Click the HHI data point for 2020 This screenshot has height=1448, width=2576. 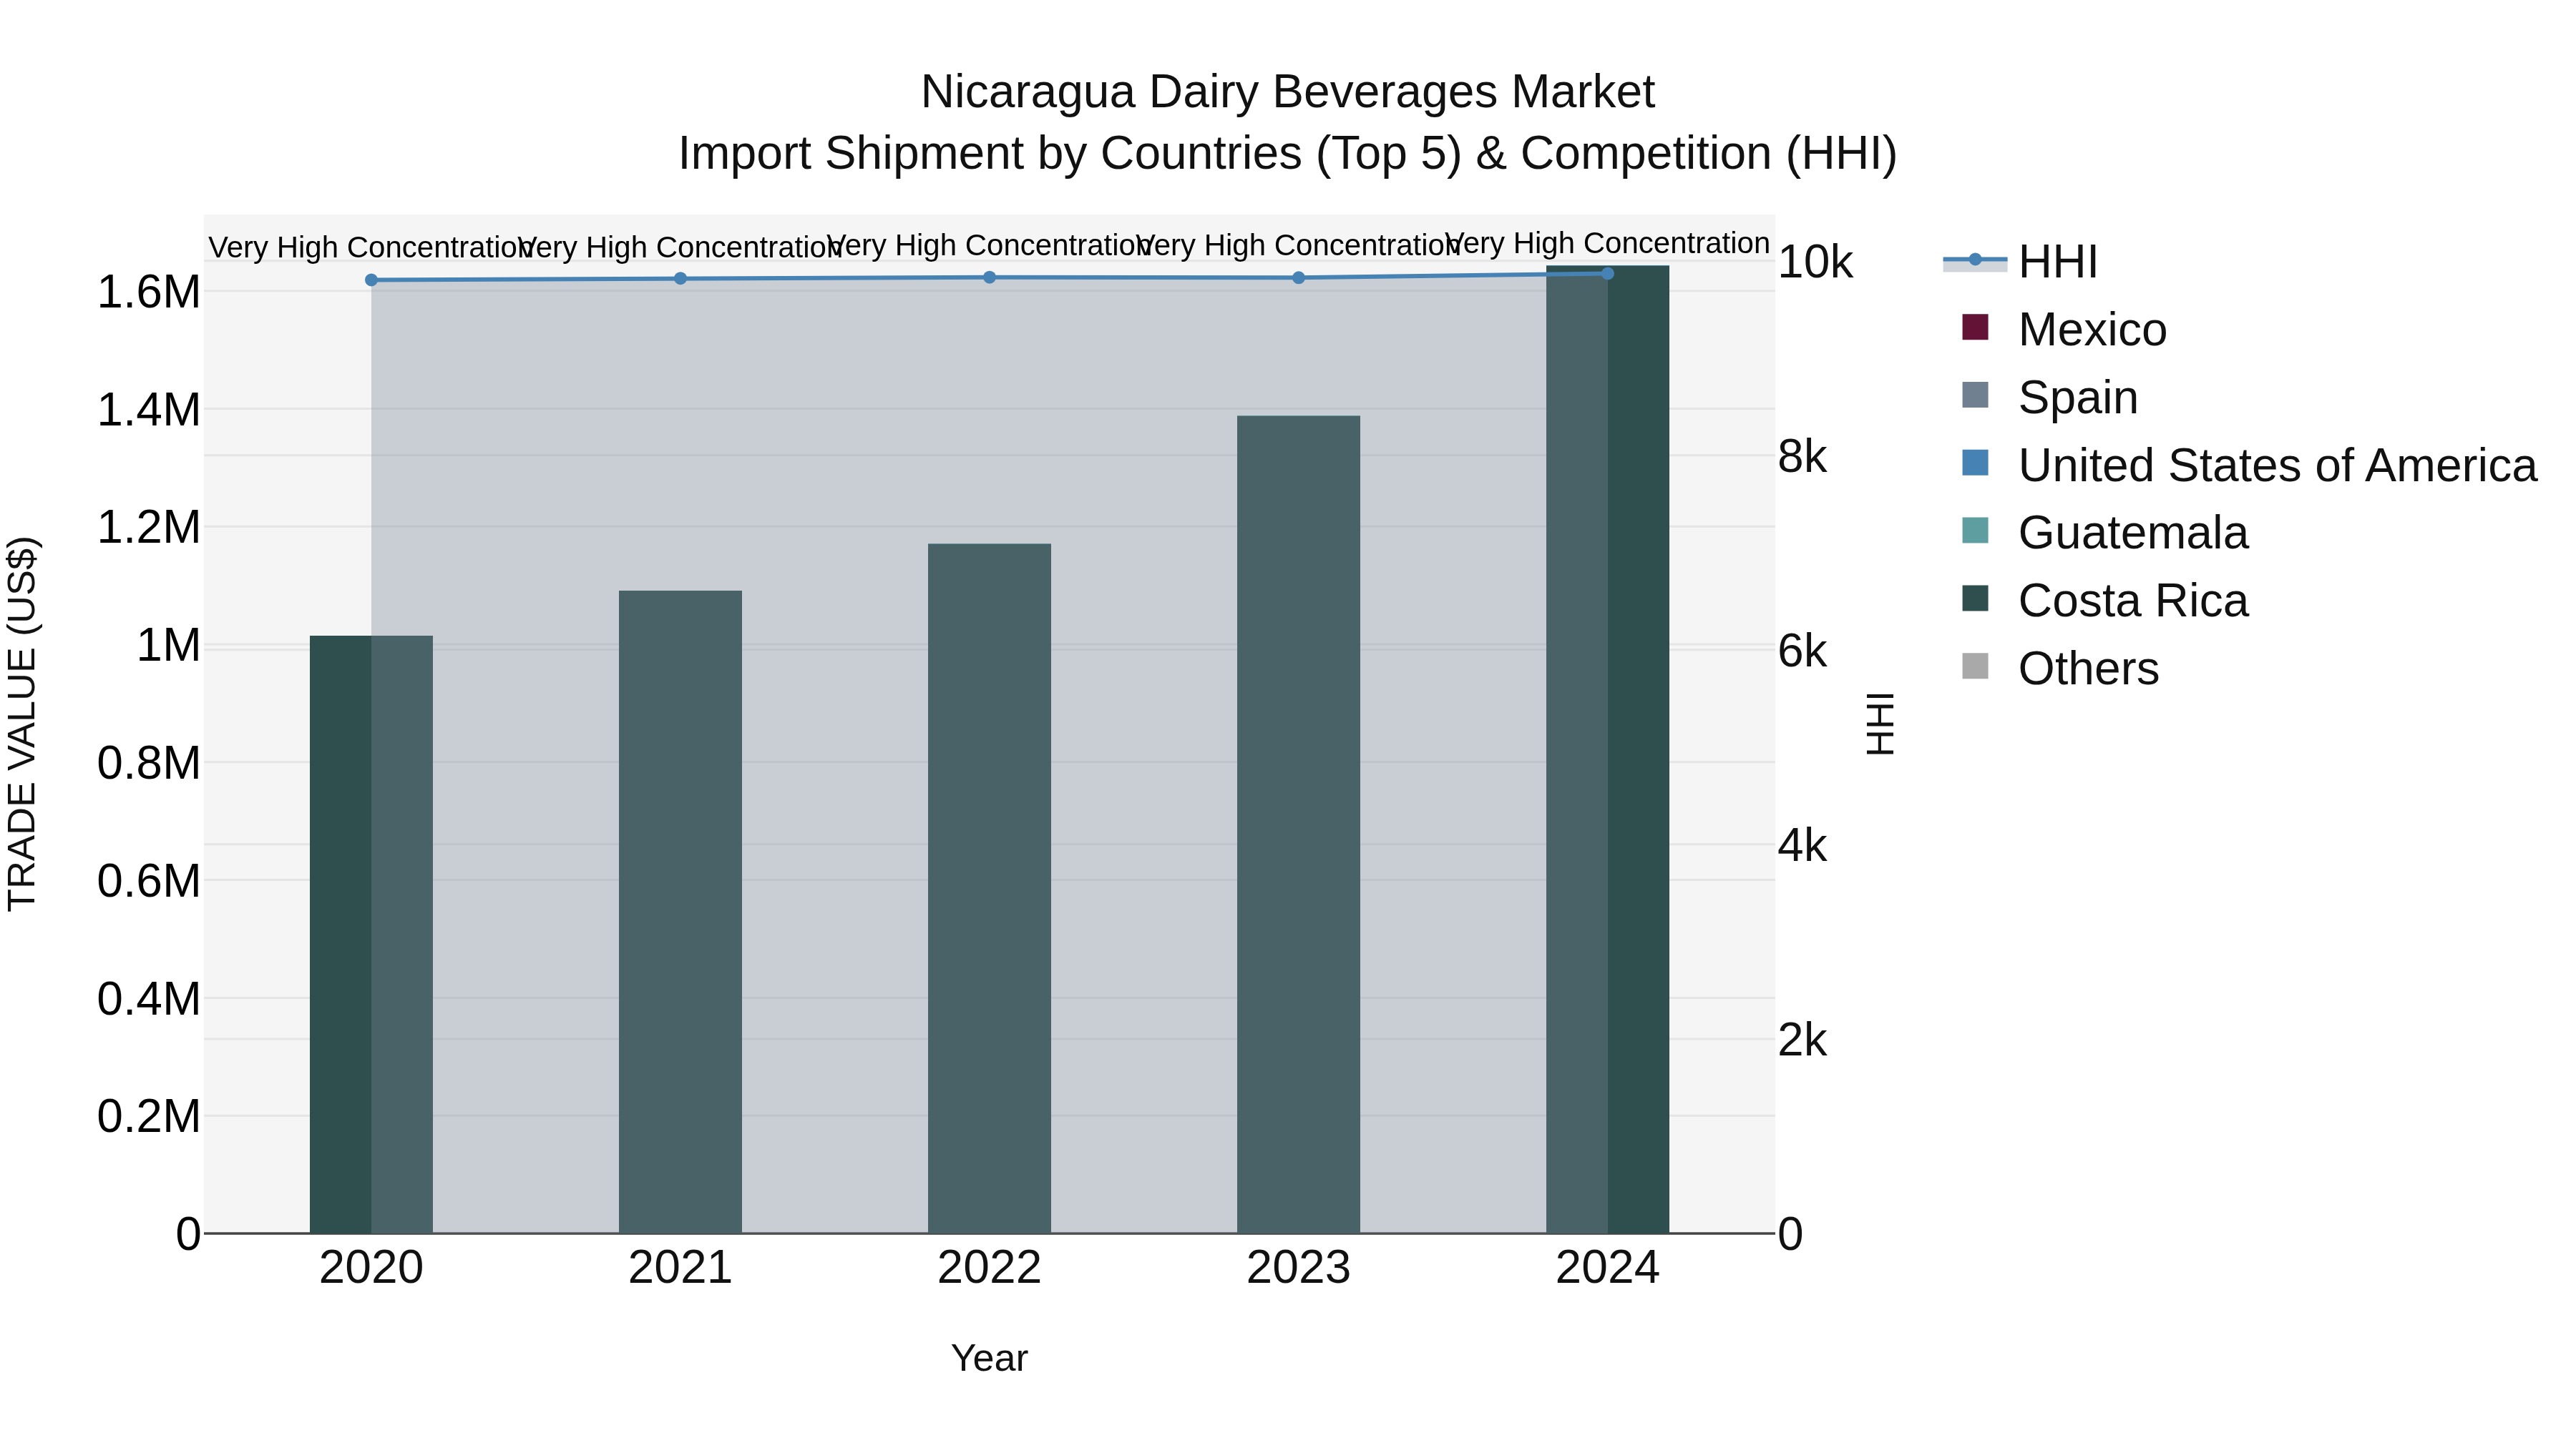(x=371, y=280)
